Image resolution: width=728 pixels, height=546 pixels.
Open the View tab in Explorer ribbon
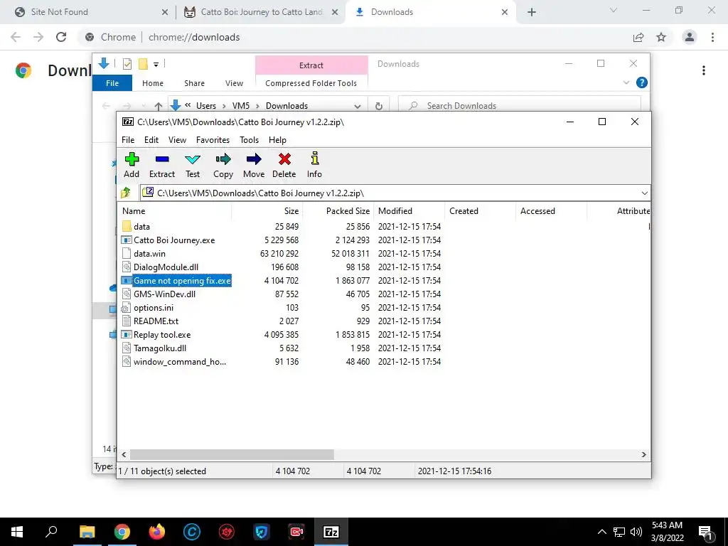tap(234, 83)
